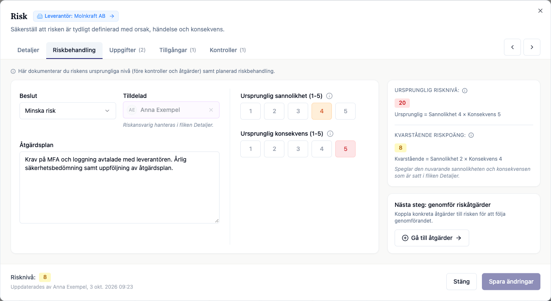Click the red 20 original risk badge

(402, 103)
